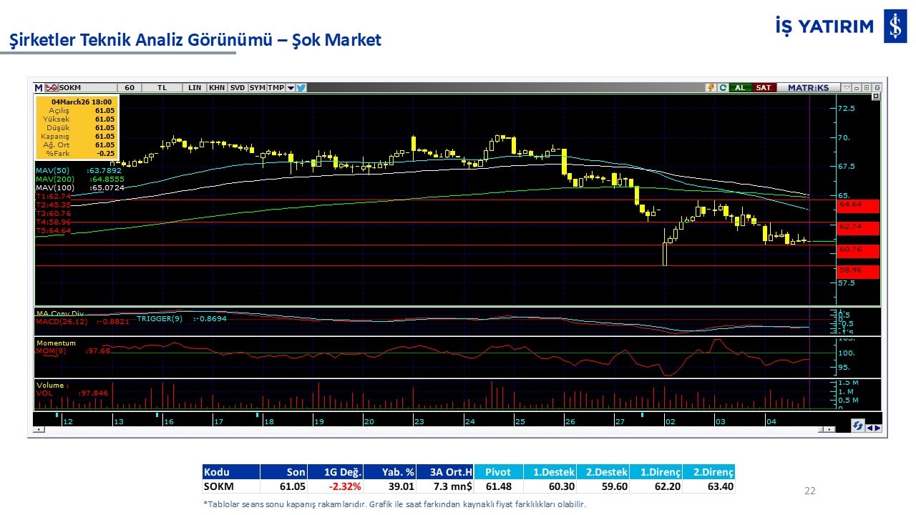Select the TMP toolbar item
This screenshot has width=916, height=515.
(x=276, y=87)
